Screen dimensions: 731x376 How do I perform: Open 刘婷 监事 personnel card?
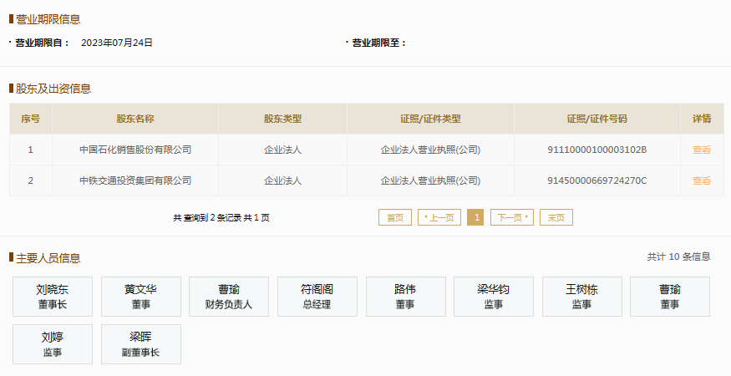[x=53, y=344]
